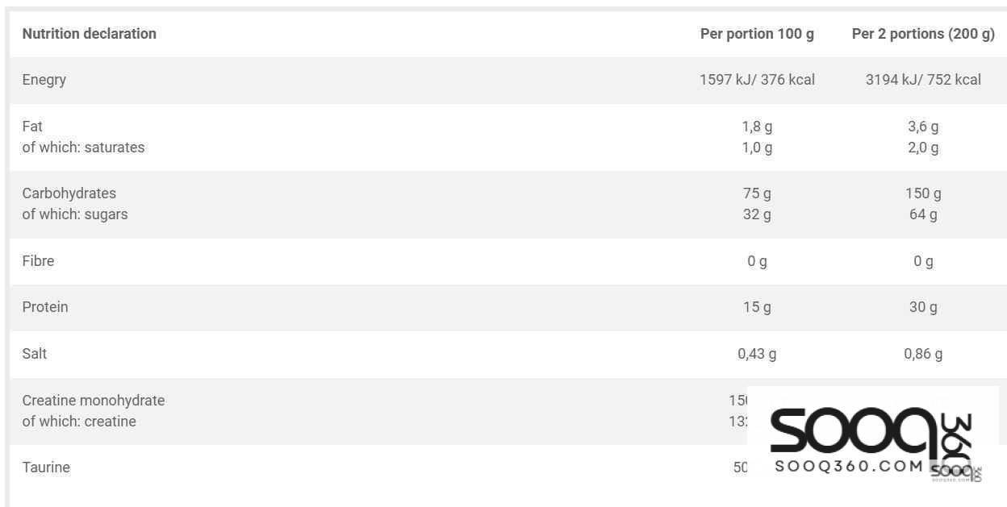This screenshot has height=507, width=1007.
Task: Click the 'of which: sugars' label
Action: pyautogui.click(x=75, y=214)
